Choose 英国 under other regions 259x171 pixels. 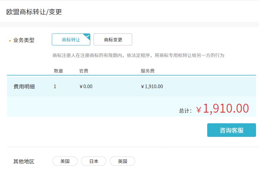tap(123, 161)
